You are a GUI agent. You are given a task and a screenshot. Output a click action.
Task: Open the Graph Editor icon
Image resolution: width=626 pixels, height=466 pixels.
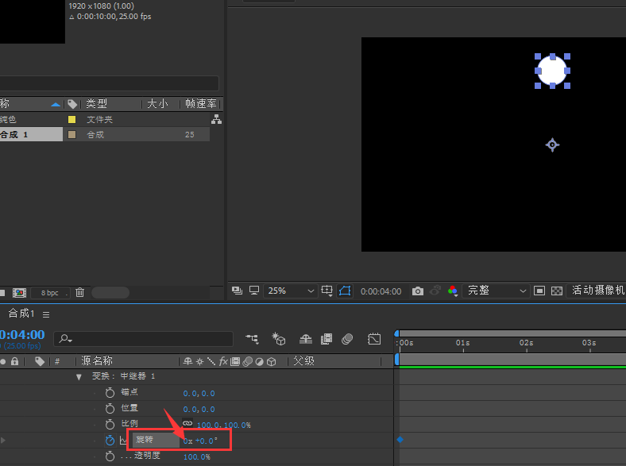(x=374, y=339)
